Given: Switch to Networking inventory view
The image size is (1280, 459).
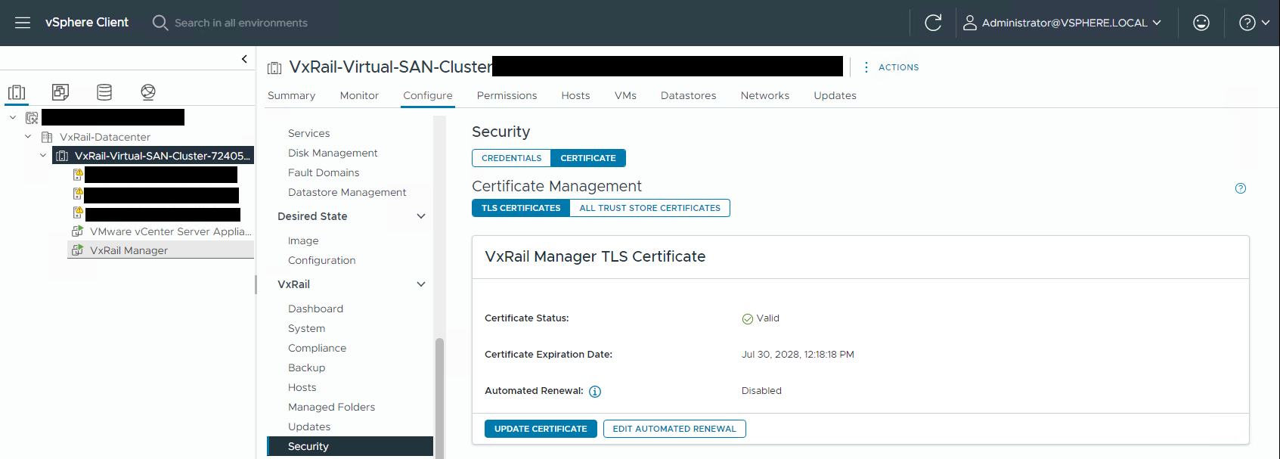Looking at the screenshot, I should [148, 92].
